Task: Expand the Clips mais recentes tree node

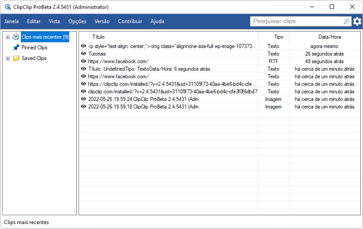Action: click(8, 37)
